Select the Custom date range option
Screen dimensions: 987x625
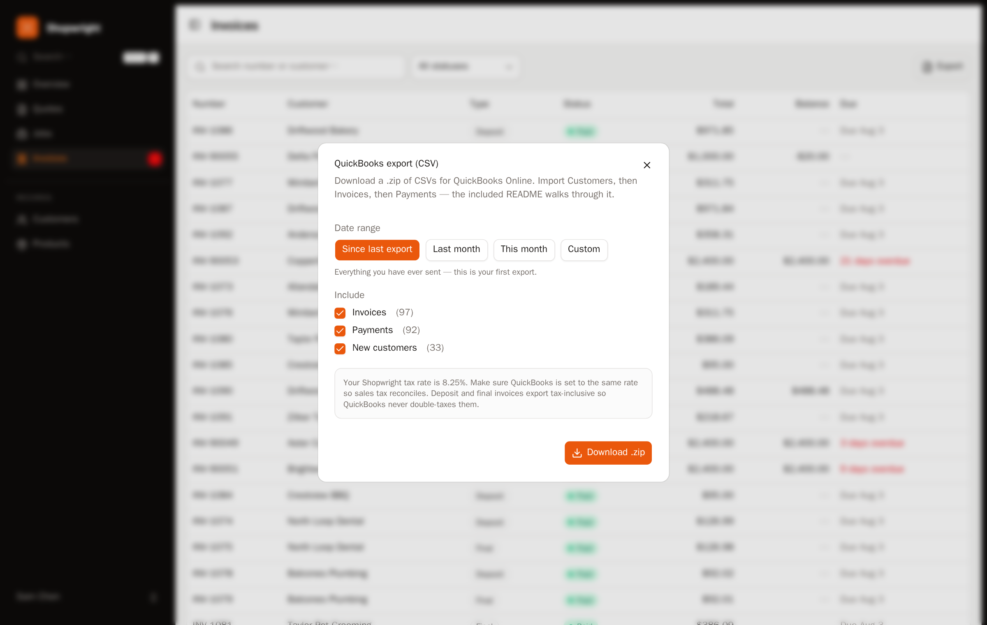(584, 250)
